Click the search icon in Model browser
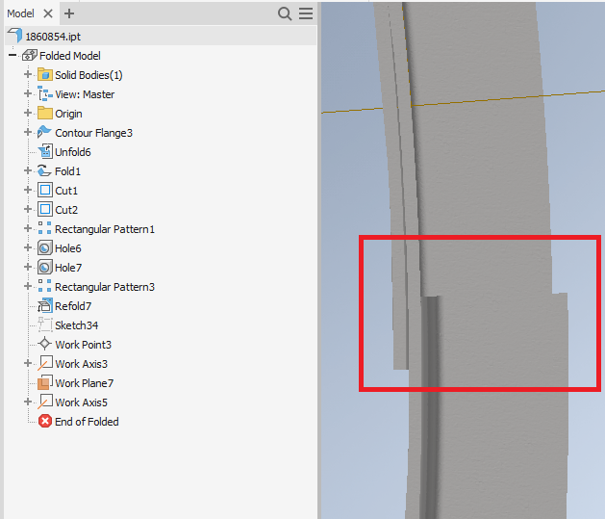The height and width of the screenshot is (519, 605). click(x=285, y=13)
